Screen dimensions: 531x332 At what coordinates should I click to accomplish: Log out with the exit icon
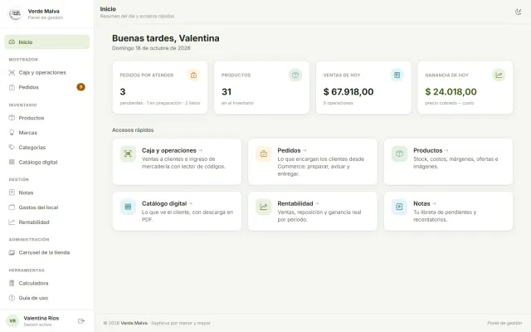[x=81, y=321]
